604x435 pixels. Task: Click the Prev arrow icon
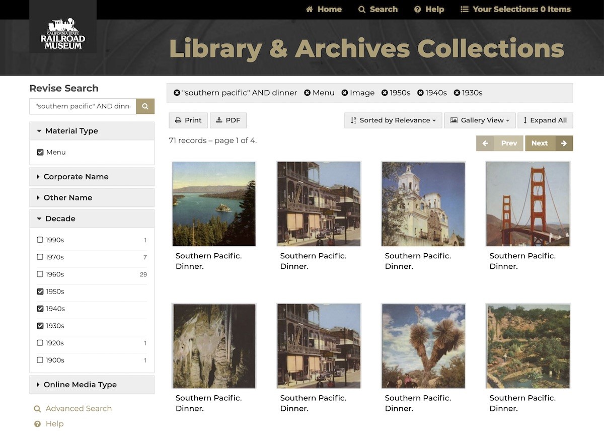(485, 143)
